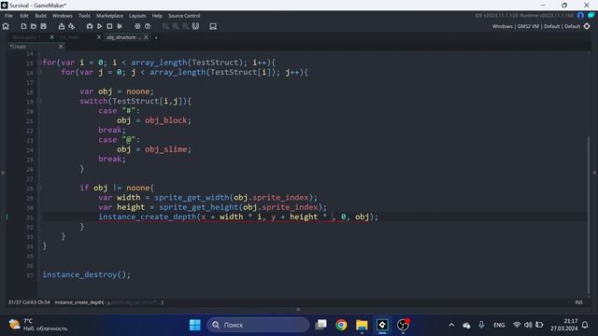The width and height of the screenshot is (598, 336).
Task: Click the INS insert mode indicator
Action: pyautogui.click(x=579, y=302)
